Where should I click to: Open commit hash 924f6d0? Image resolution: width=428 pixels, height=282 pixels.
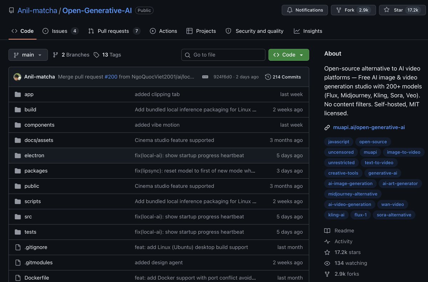tap(223, 77)
